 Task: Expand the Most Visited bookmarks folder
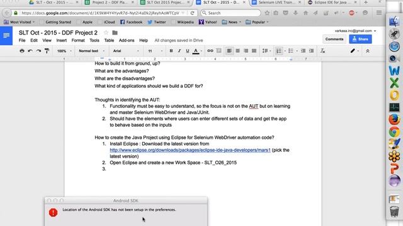[x=20, y=22]
